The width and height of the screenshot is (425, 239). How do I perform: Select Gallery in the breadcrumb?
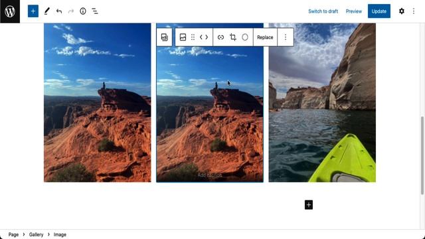(36, 234)
